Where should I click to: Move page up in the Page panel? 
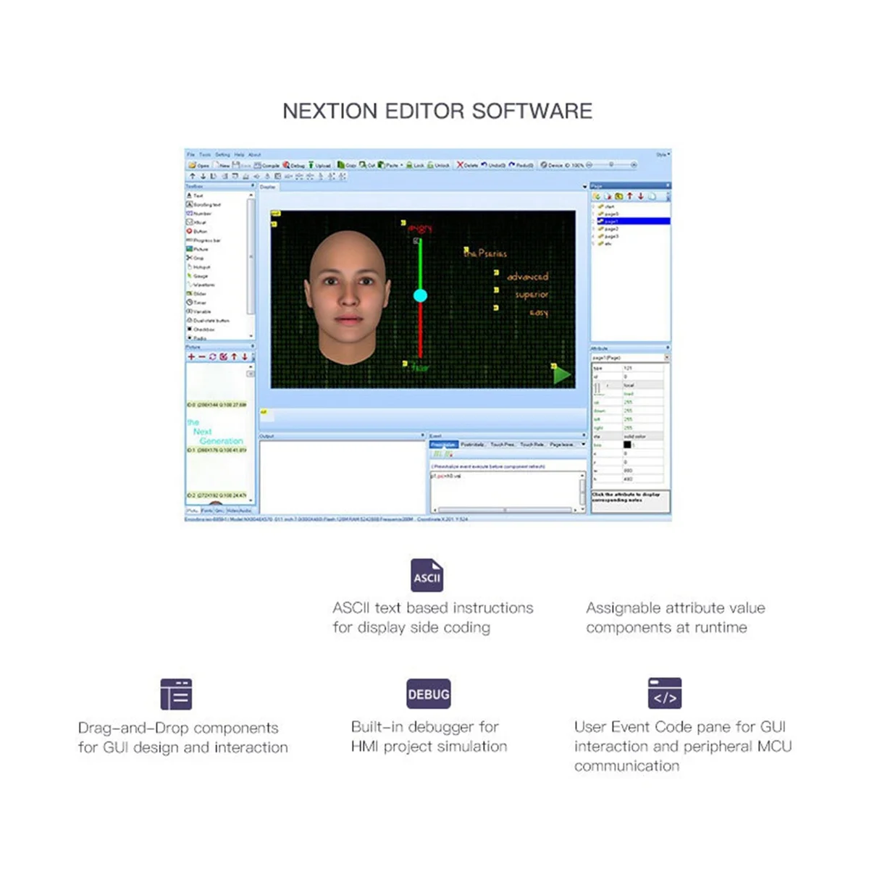[x=630, y=196]
